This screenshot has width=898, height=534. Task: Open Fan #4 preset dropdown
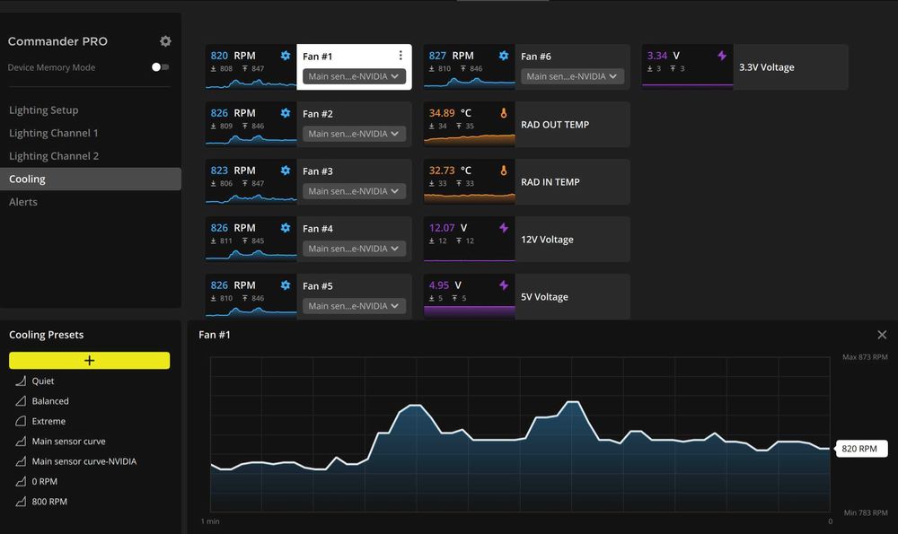tap(354, 249)
